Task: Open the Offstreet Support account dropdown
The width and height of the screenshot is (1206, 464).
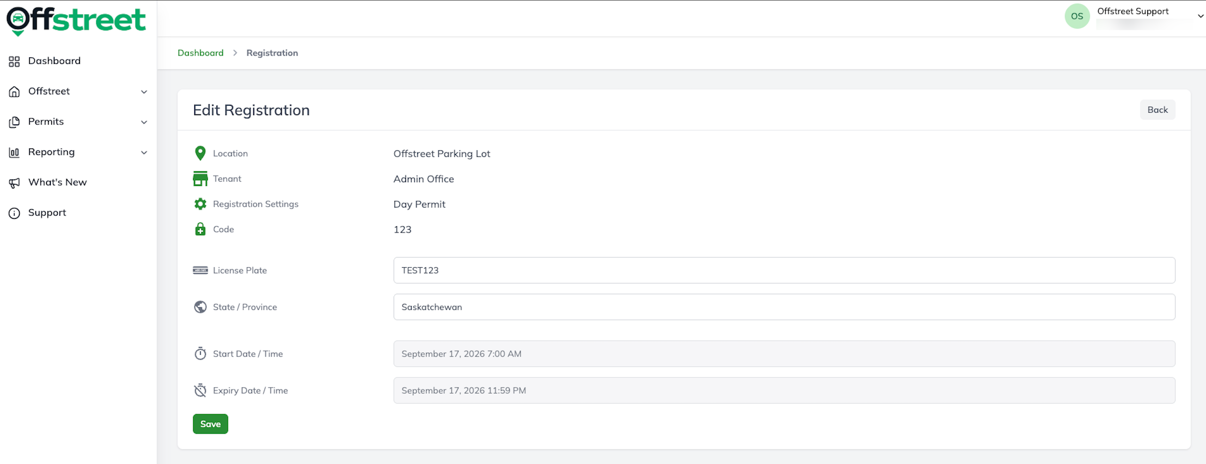Action: coord(1200,16)
